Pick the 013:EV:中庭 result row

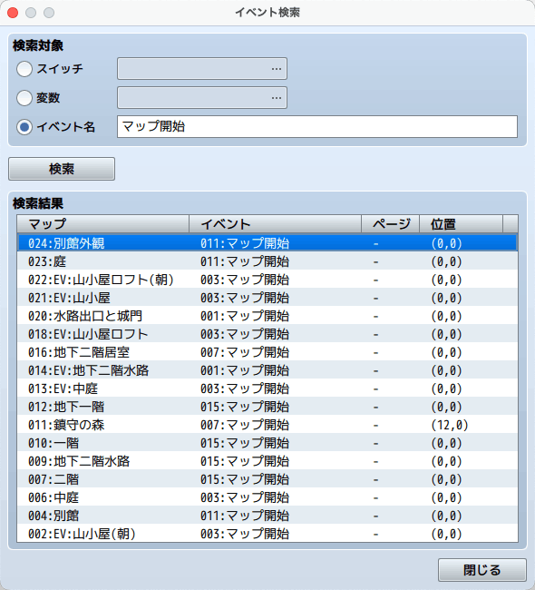click(x=267, y=388)
